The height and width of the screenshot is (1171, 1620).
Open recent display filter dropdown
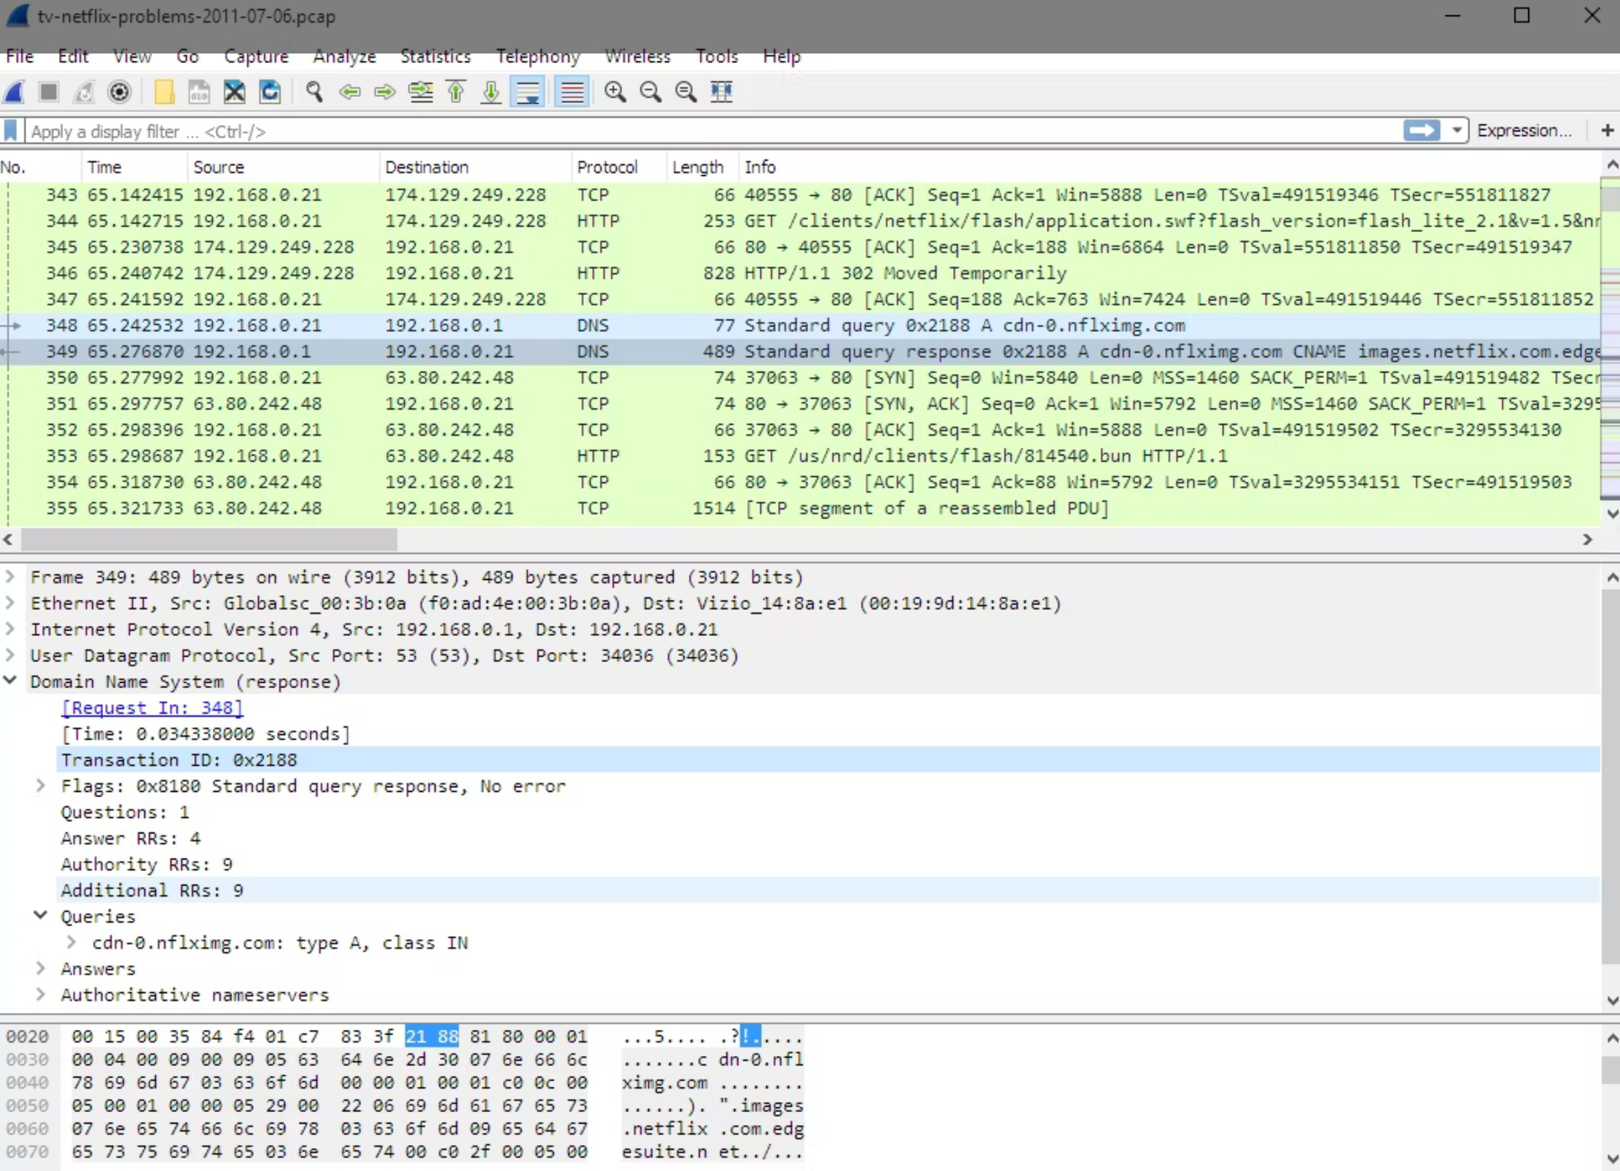[1456, 130]
